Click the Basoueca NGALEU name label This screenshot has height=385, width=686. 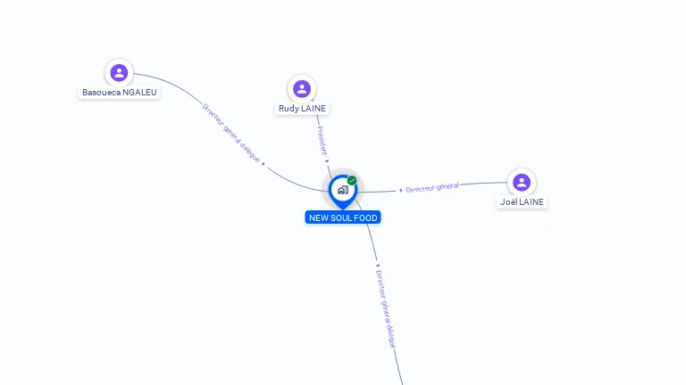120,93
